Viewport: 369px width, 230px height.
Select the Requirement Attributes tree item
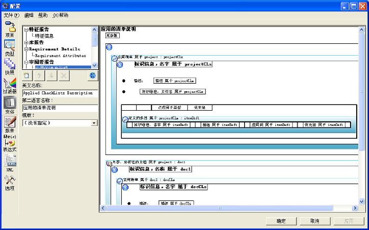coord(61,56)
